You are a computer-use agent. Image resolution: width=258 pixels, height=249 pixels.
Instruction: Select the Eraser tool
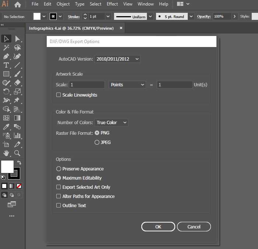[17, 83]
